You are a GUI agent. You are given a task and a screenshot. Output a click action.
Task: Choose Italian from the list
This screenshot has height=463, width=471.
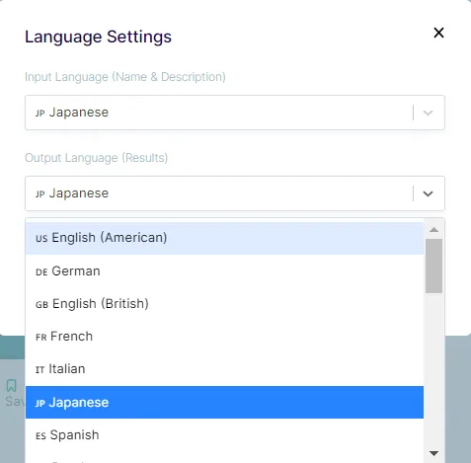click(x=224, y=369)
